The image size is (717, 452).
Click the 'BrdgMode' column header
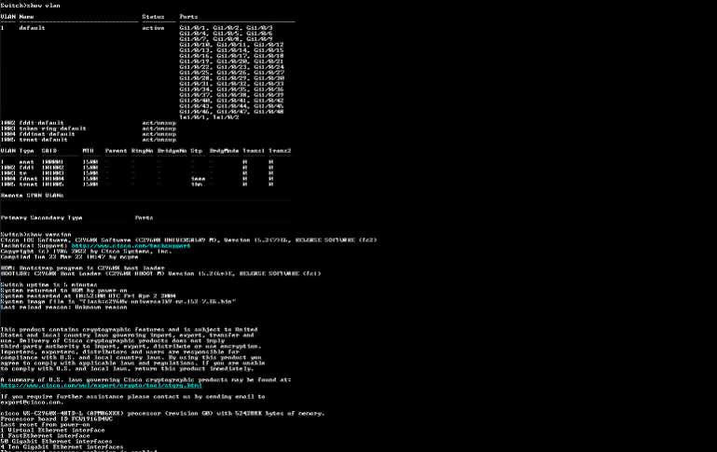[225, 151]
